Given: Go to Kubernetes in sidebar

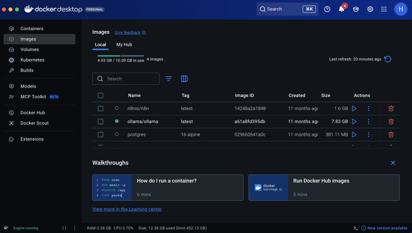Looking at the screenshot, I should pyautogui.click(x=39, y=60).
